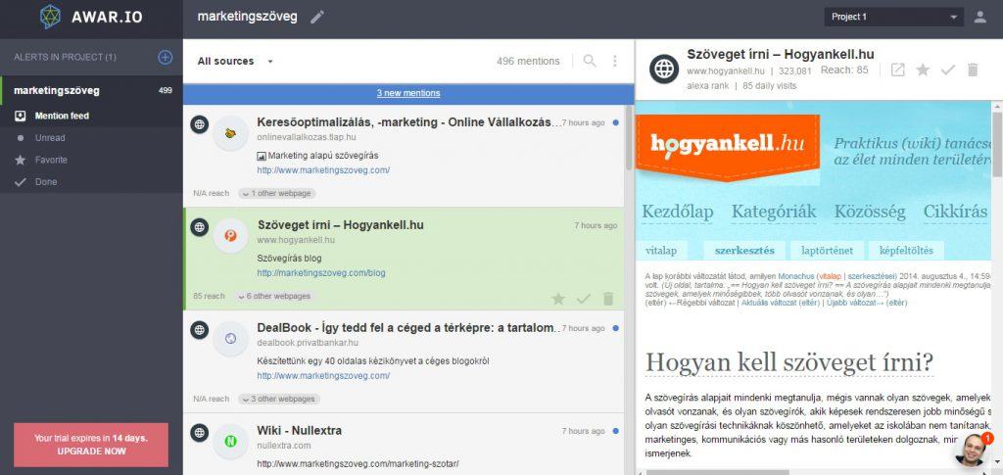Open the marketingszoveg.com/blog link
Viewport: 1003px width, 475px height.
(321, 273)
